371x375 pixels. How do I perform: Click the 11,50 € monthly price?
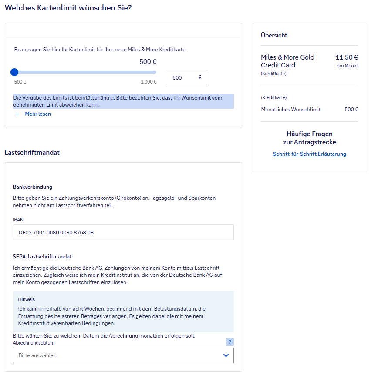click(x=347, y=57)
